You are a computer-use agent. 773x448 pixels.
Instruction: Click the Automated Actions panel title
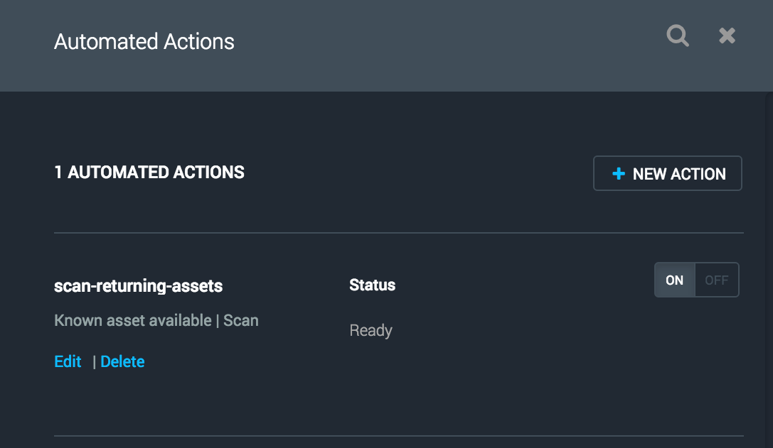144,41
